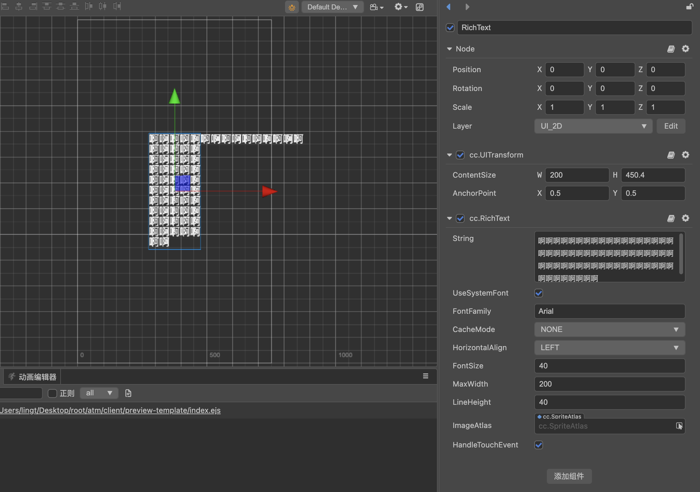Enable the 正则 regex checkbox

click(52, 393)
